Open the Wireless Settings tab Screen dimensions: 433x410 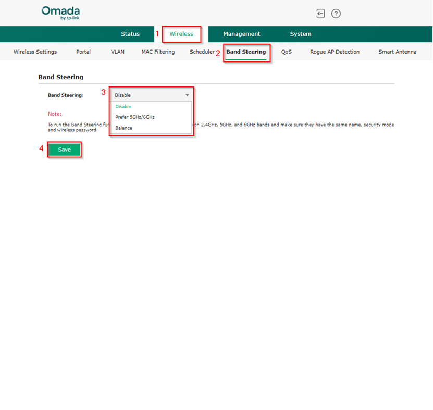(x=35, y=52)
